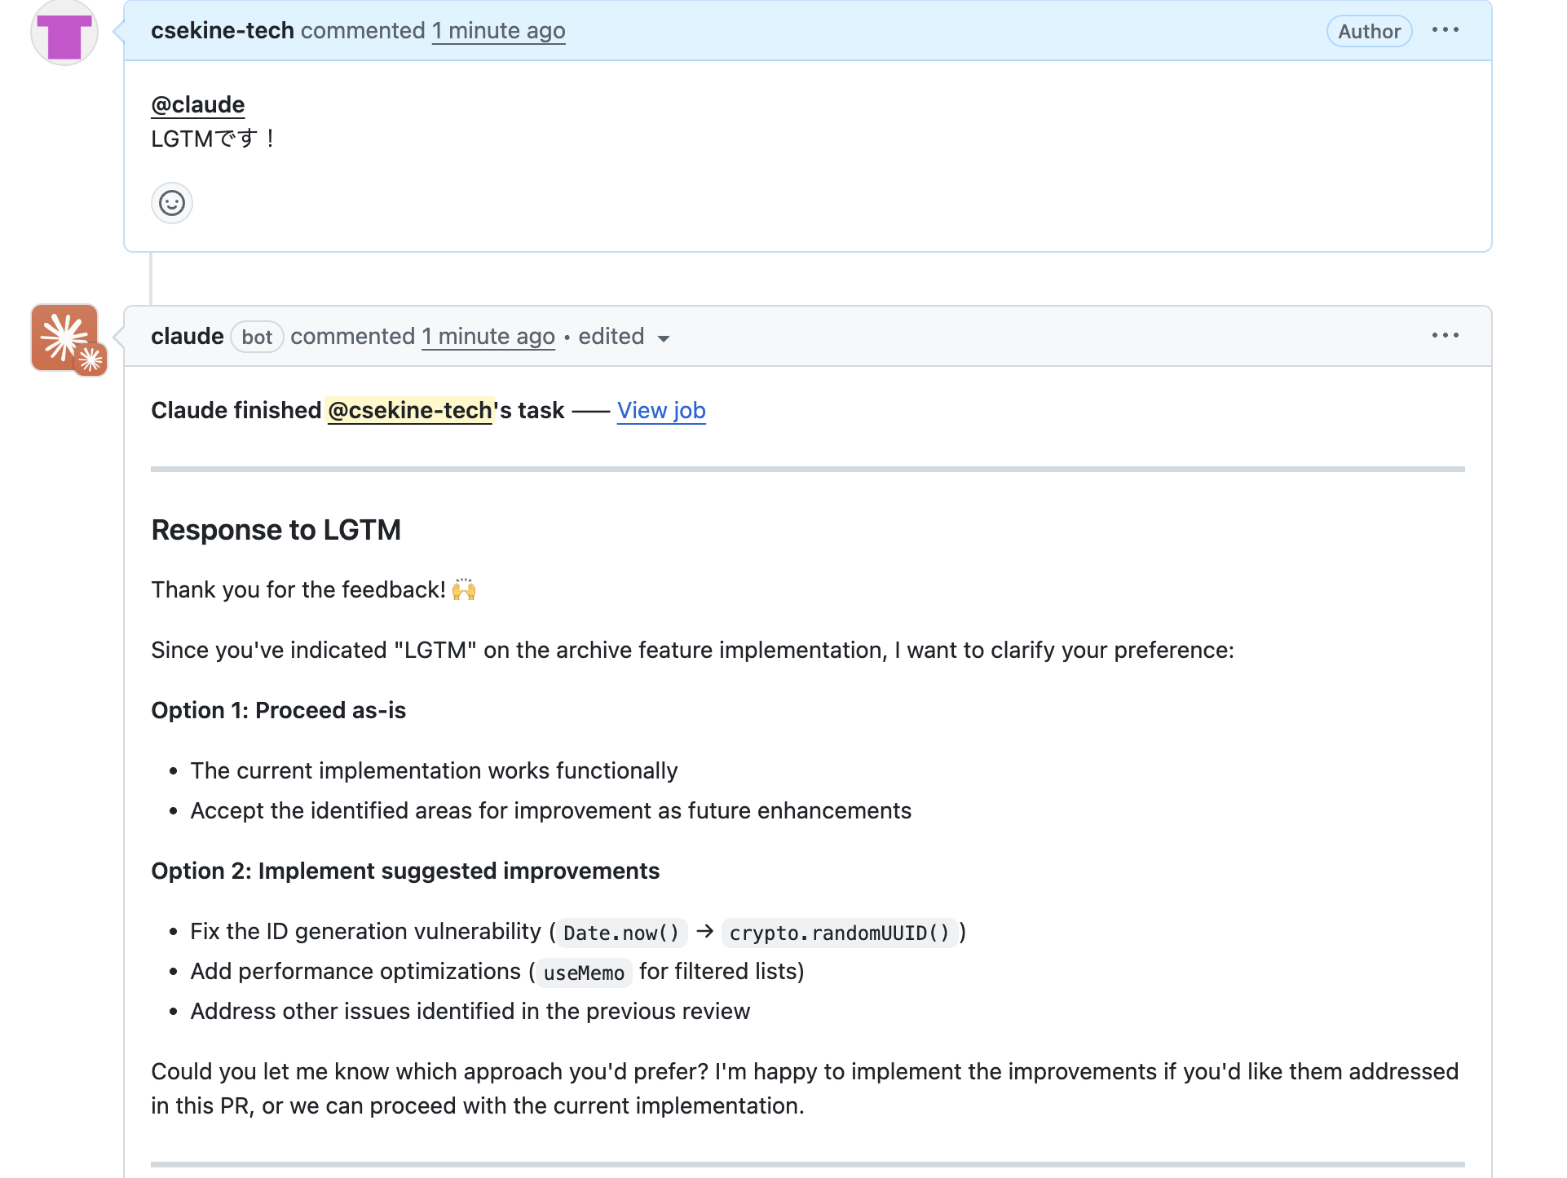The height and width of the screenshot is (1178, 1567).
Task: Open the kebab menu on csekine-tech's comment
Action: [x=1446, y=29]
